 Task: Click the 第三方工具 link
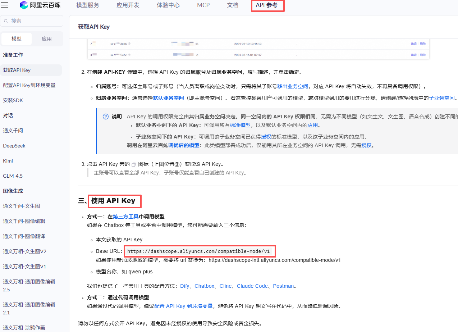pyautogui.click(x=126, y=217)
